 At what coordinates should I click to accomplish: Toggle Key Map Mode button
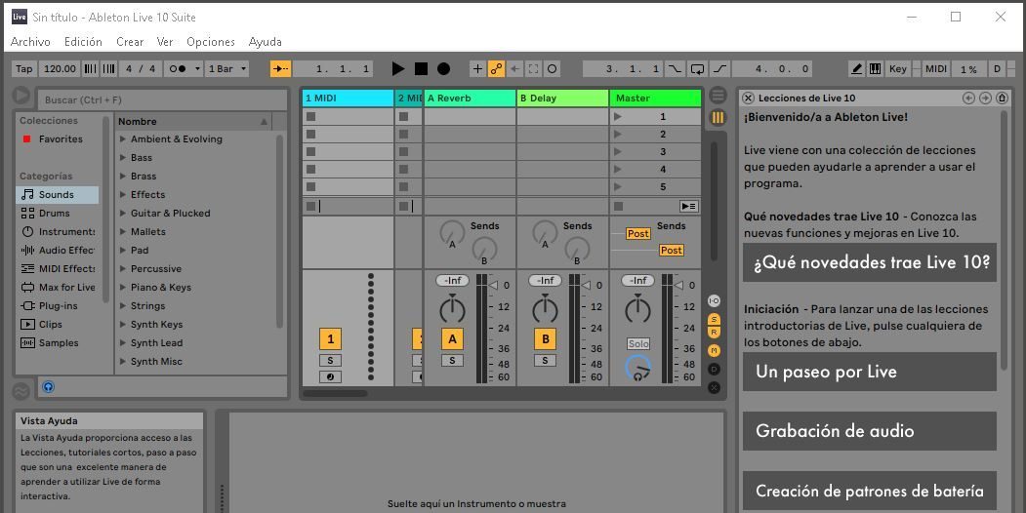898,68
